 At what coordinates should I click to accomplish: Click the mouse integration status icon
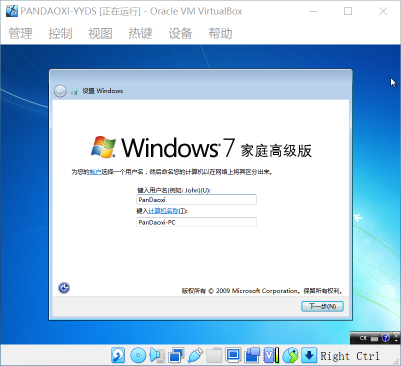[290, 355]
